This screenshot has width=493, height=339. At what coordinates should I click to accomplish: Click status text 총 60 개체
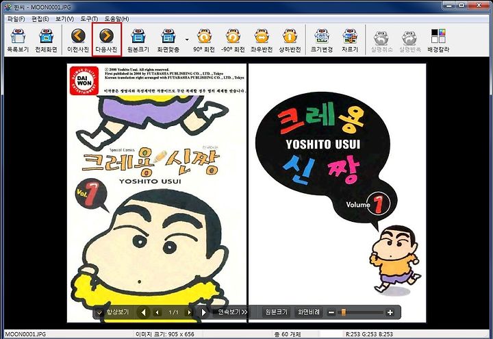[x=288, y=334]
